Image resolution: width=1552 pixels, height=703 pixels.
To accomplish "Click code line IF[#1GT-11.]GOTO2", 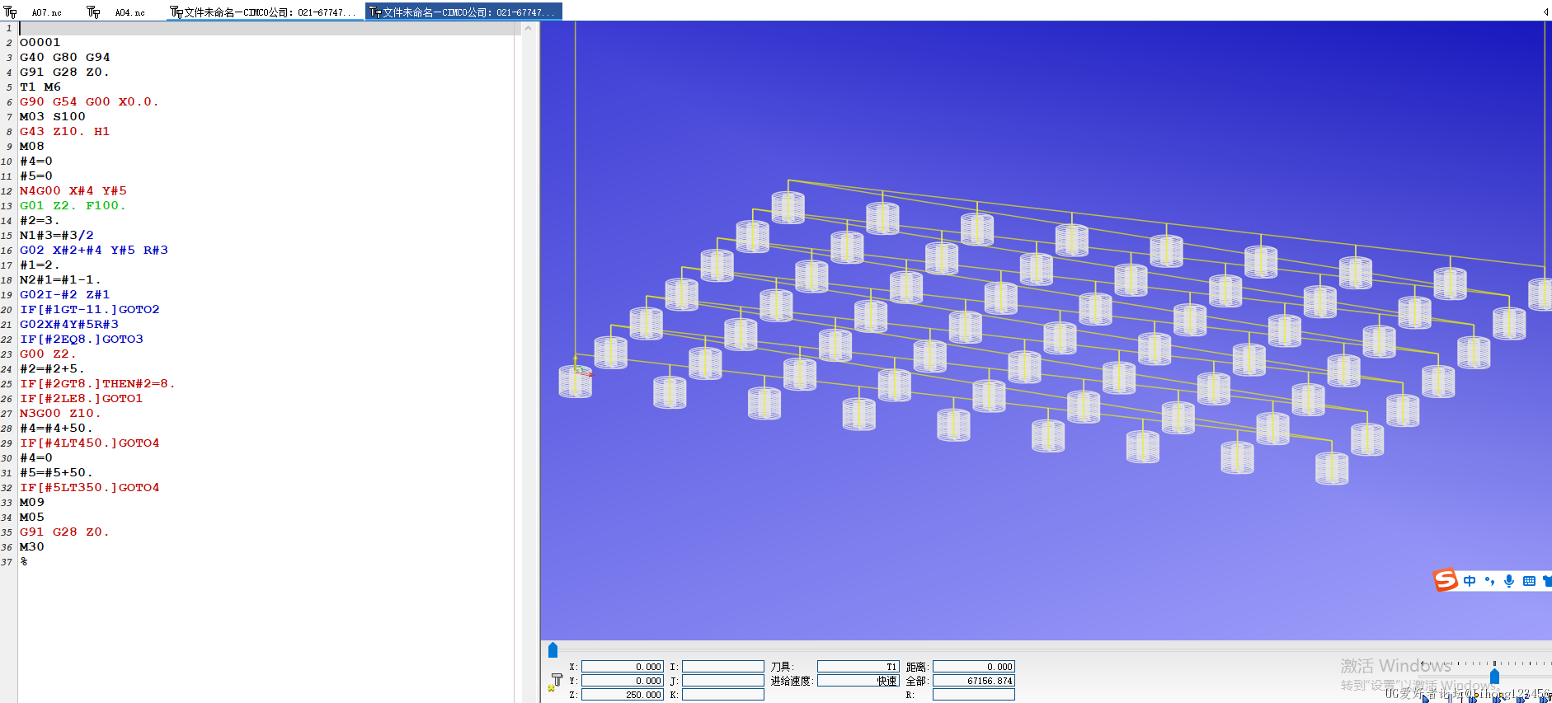I will 89,309.
